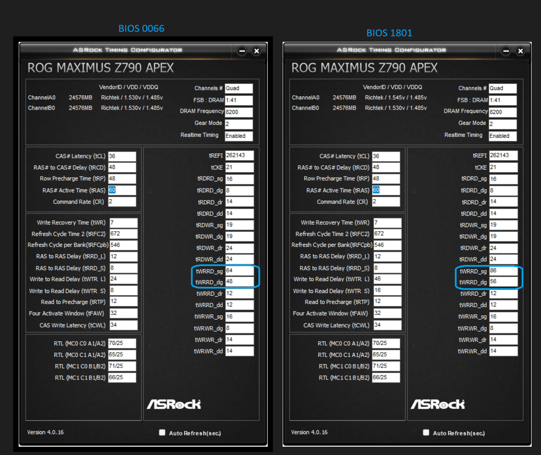Viewport: 541px width, 455px height.
Task: Select tWRRD_sg field showing 64 in BIOS 0066
Action: [x=239, y=271]
